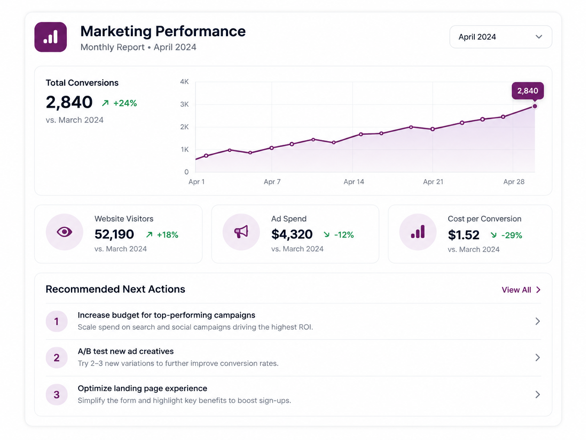The image size is (586, 440).
Task: Click the Total Conversions heading
Action: [82, 83]
